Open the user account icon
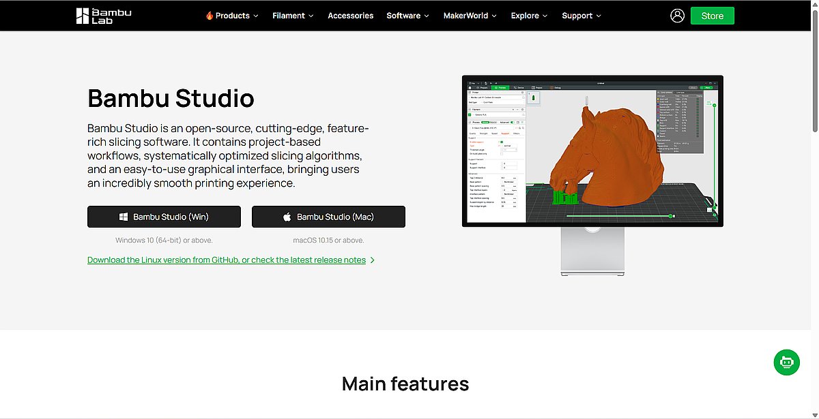The height and width of the screenshot is (419, 819). pyautogui.click(x=677, y=16)
